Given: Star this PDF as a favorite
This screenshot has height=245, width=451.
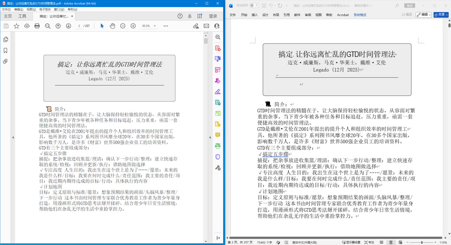Looking at the screenshot, I should (x=16, y=26).
